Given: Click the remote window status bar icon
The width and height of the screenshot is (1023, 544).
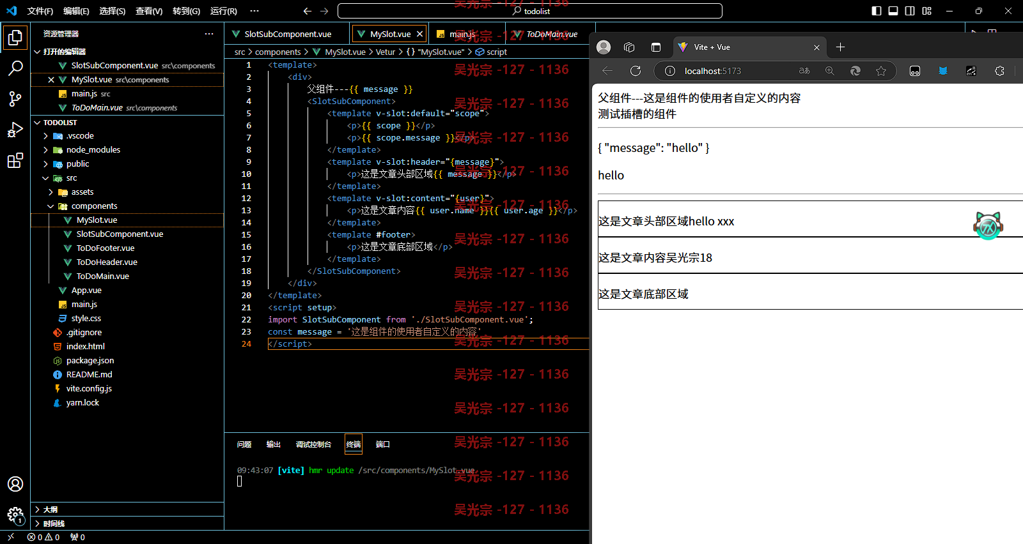Looking at the screenshot, I should pyautogui.click(x=10, y=537).
